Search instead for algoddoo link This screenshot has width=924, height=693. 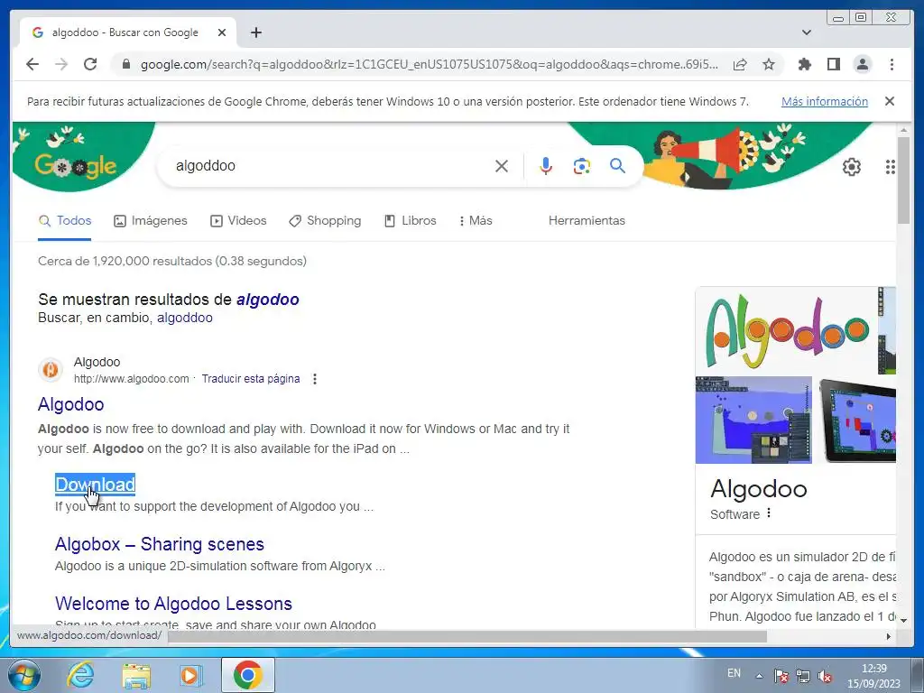[184, 318]
